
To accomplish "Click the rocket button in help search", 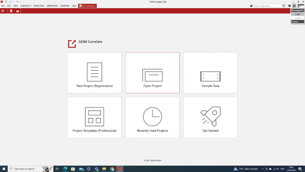I will [284, 6].
